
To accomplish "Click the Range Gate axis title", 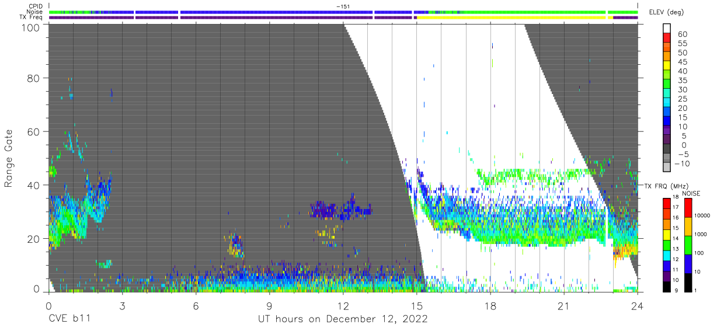I will tap(9, 158).
